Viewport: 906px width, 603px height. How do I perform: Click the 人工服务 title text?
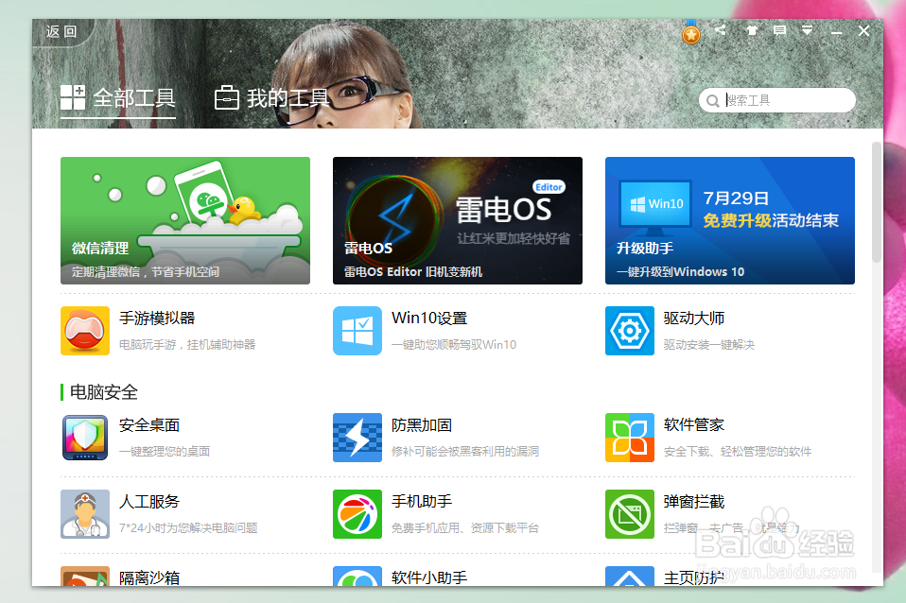click(x=149, y=501)
